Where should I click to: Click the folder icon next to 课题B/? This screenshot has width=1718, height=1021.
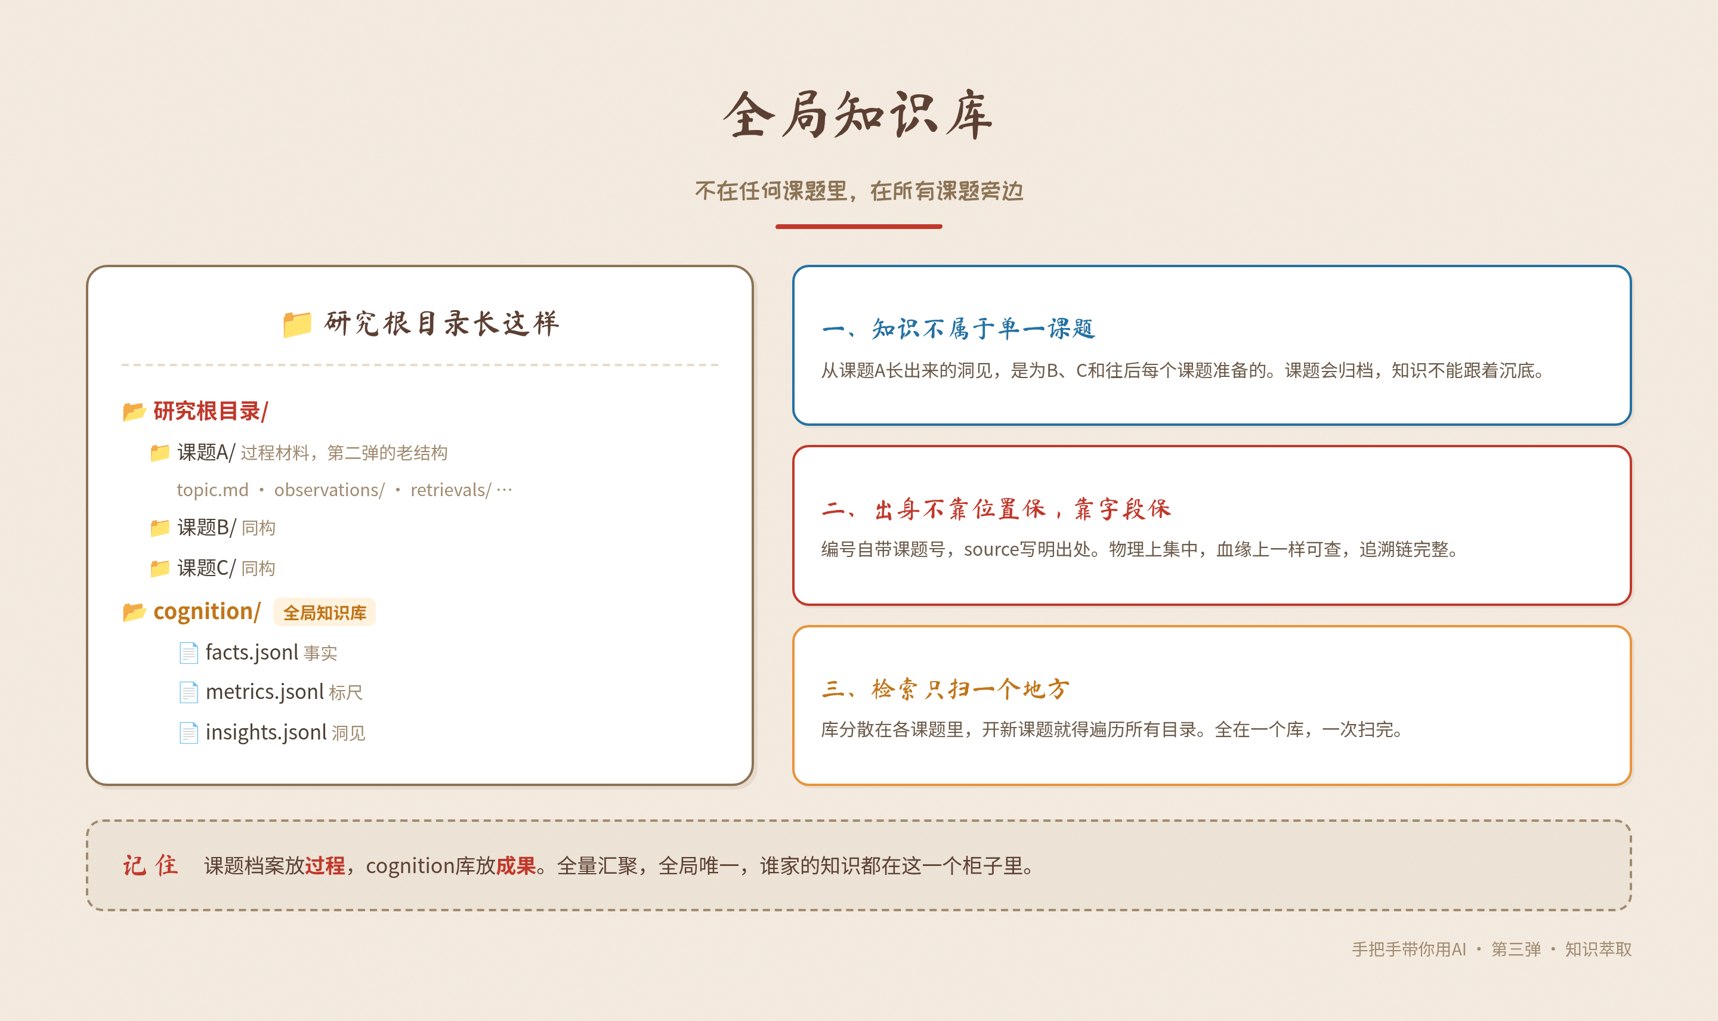pos(160,528)
